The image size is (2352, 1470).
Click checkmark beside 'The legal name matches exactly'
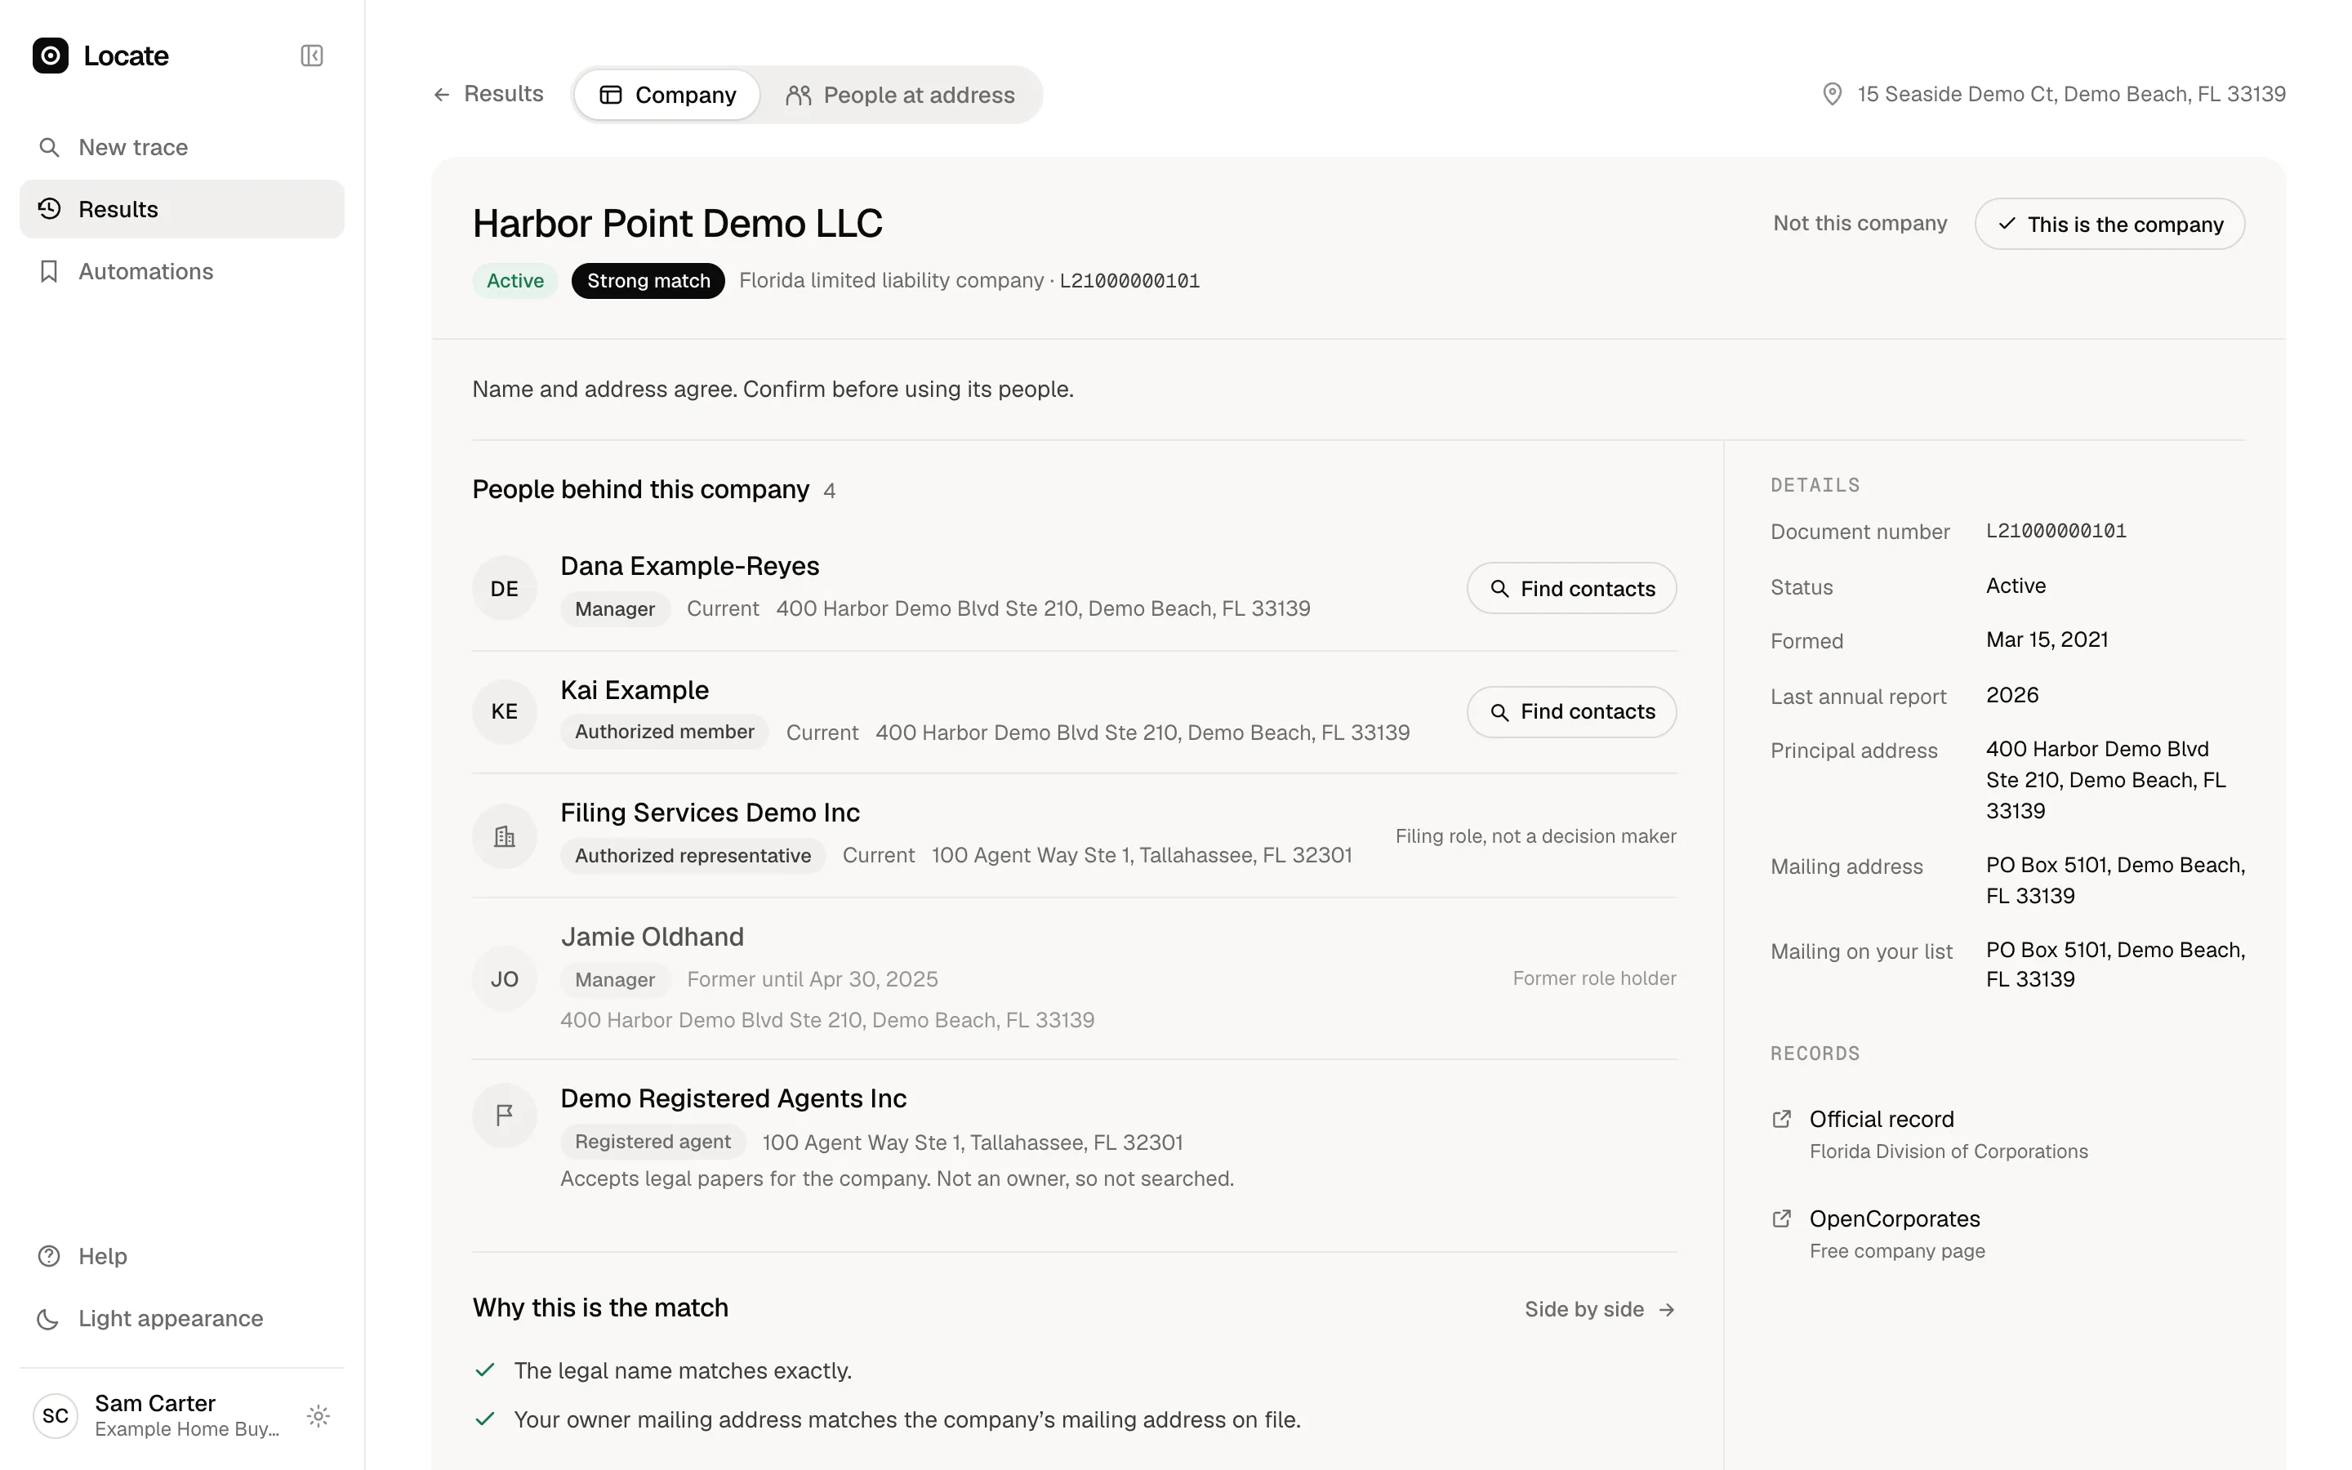[x=485, y=1371]
